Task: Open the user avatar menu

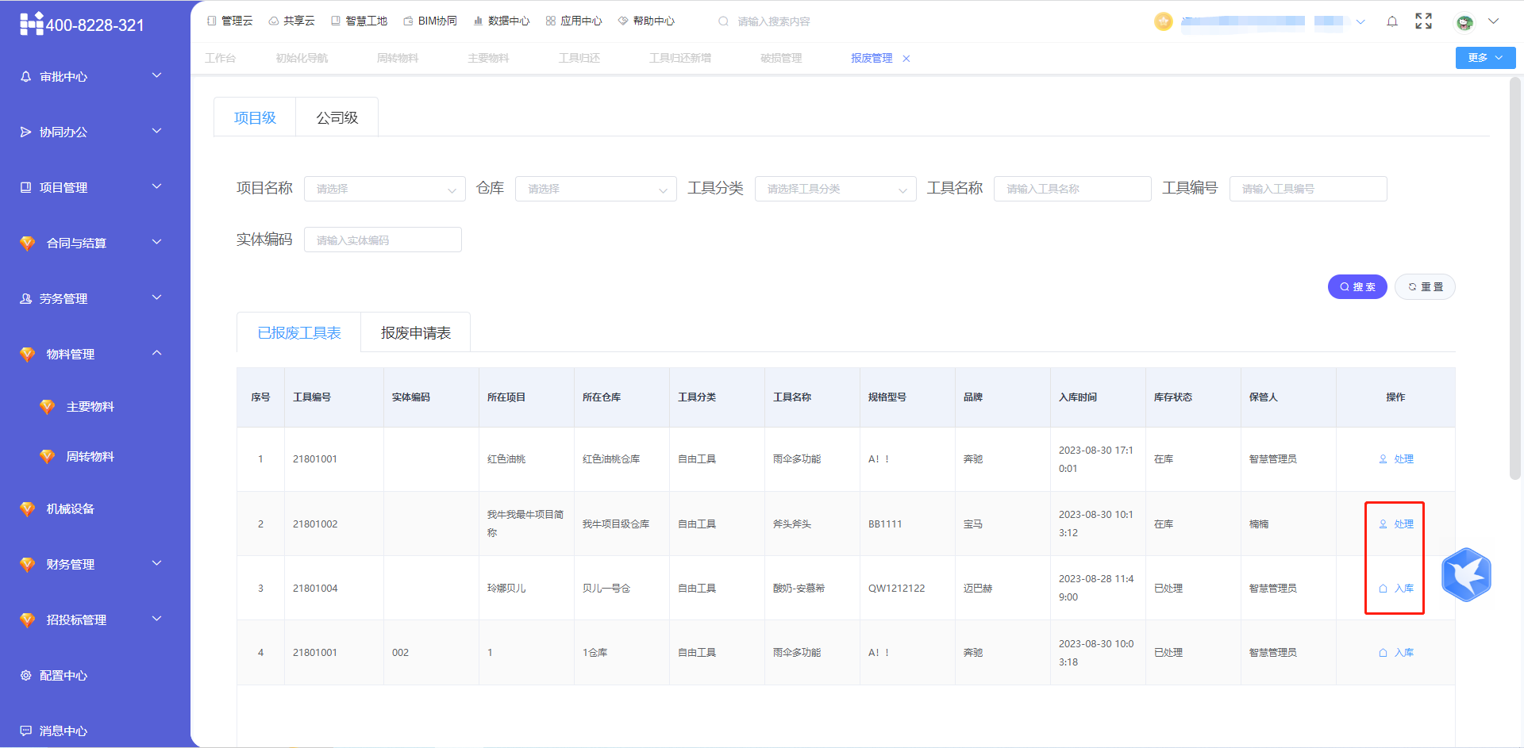Action: (1464, 22)
